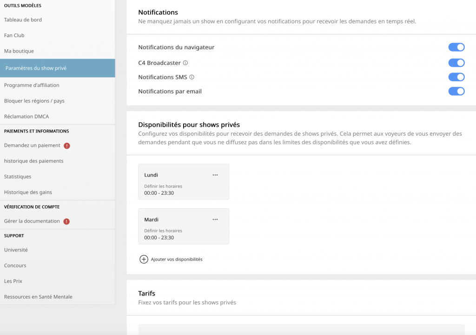View Statistiques in the sidebar
The height and width of the screenshot is (335, 476).
coord(18,177)
